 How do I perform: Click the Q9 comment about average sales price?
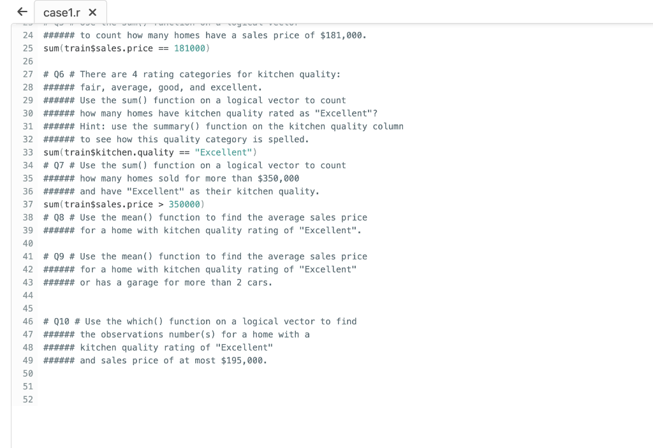[204, 256]
